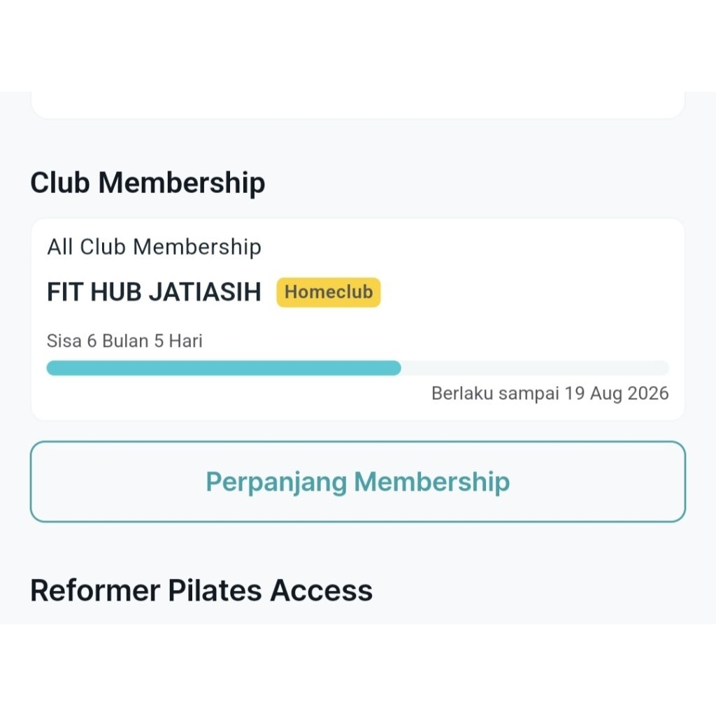Tap the Club Membership section heading

pyautogui.click(x=147, y=182)
